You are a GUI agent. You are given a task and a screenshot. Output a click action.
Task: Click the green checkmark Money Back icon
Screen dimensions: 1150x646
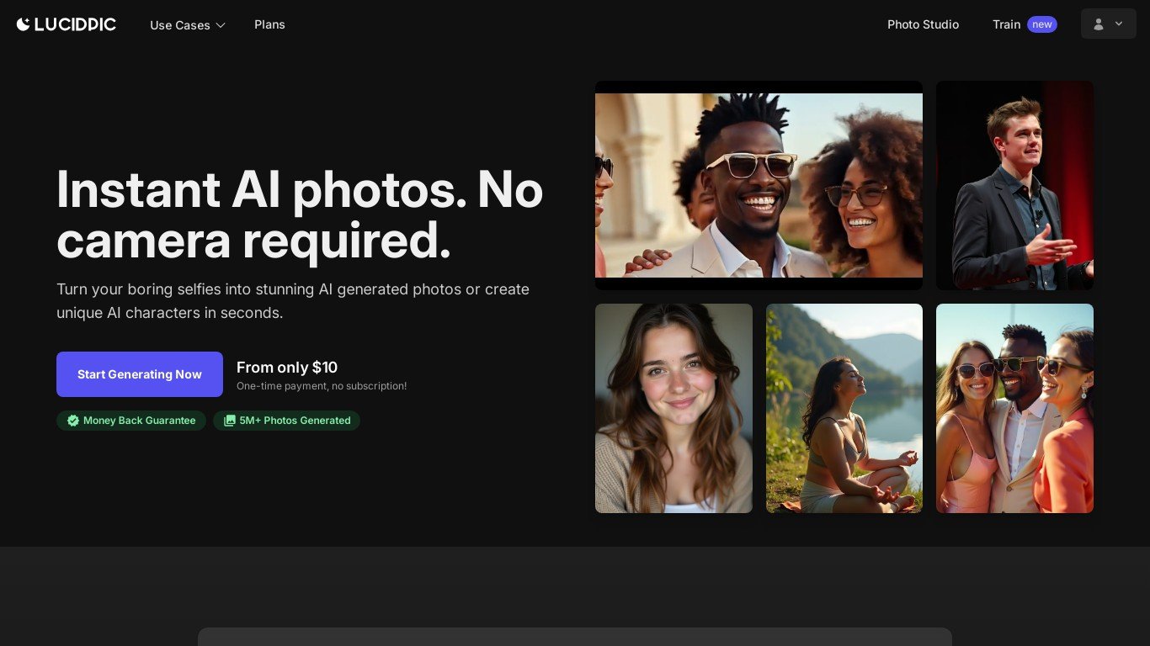click(73, 421)
